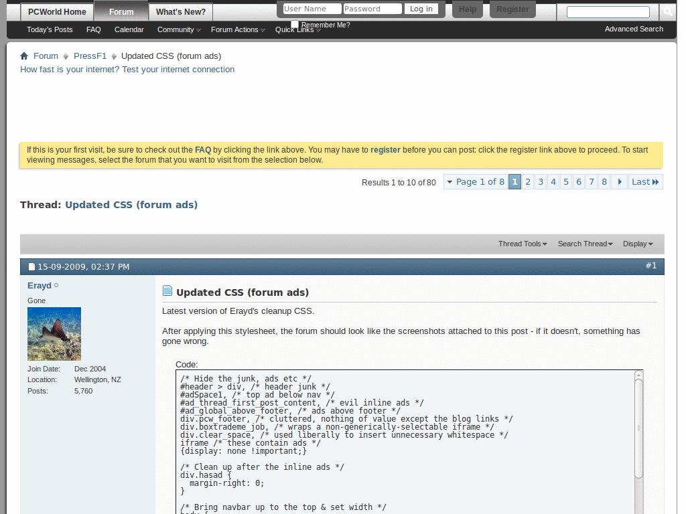Open the internet speed test link
Viewport: 686px width, 514px height.
click(x=127, y=69)
